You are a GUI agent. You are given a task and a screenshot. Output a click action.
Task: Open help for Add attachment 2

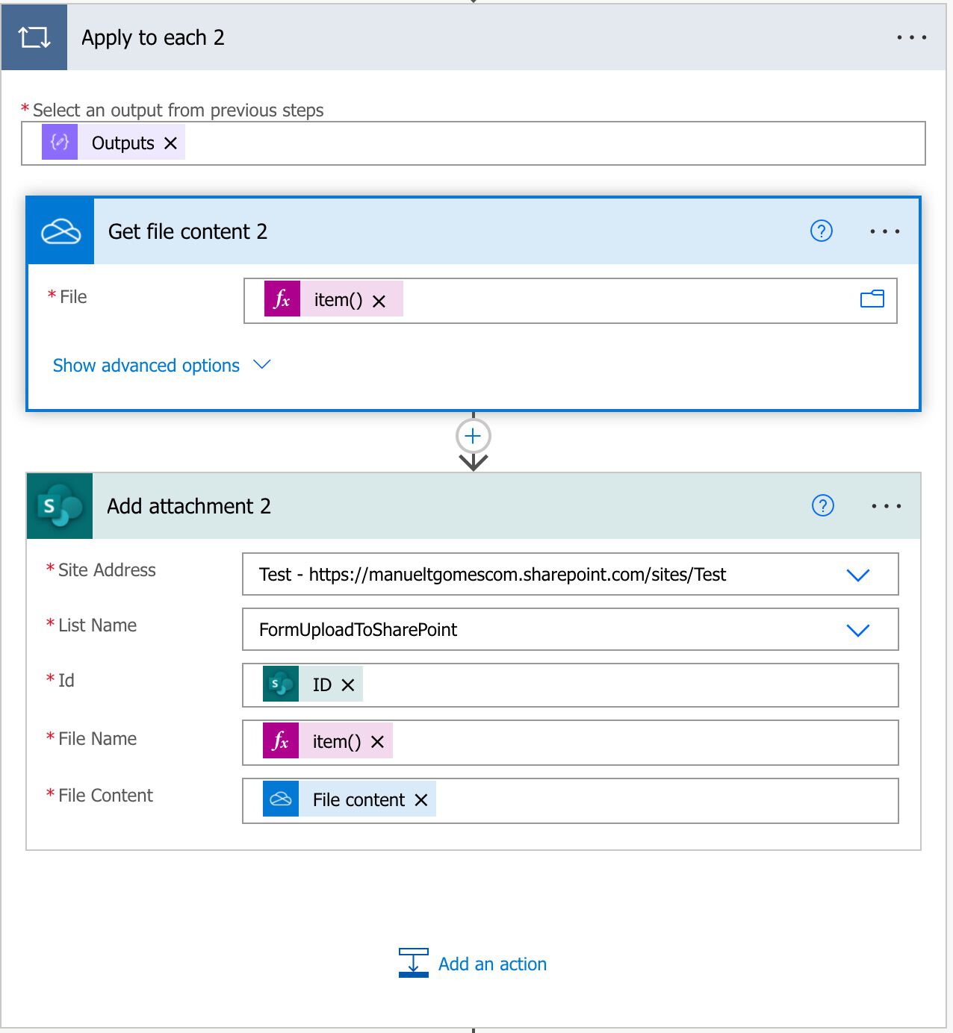click(x=823, y=505)
